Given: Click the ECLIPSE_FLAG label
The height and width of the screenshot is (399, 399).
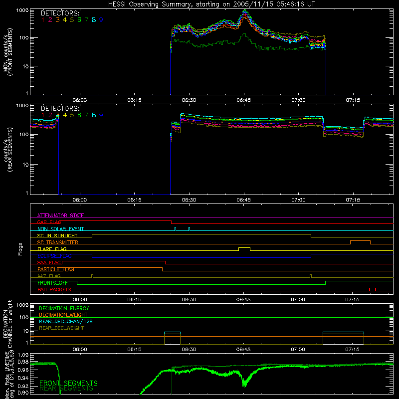Looking at the screenshot, I should click(x=54, y=256).
